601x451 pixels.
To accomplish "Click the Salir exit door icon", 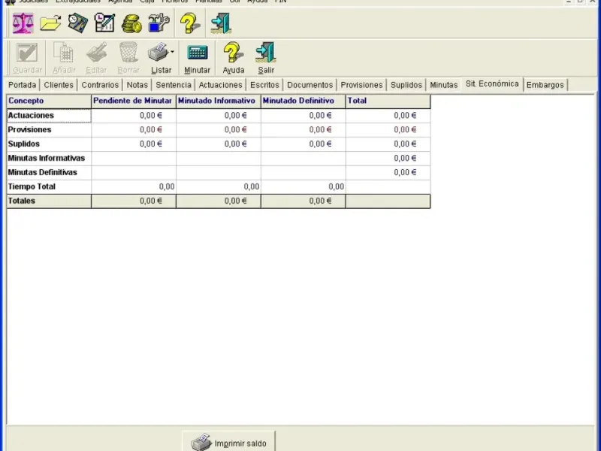I will [x=266, y=53].
